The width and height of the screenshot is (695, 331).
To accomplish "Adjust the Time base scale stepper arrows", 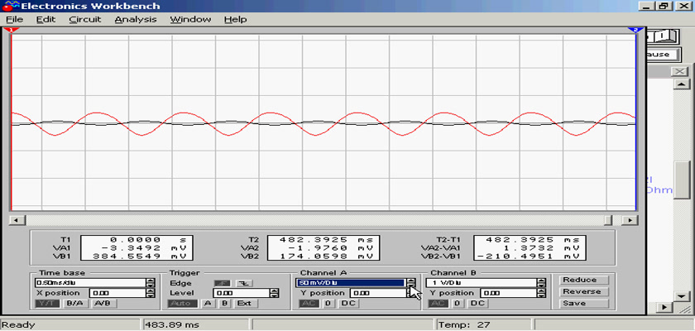I will (x=151, y=283).
